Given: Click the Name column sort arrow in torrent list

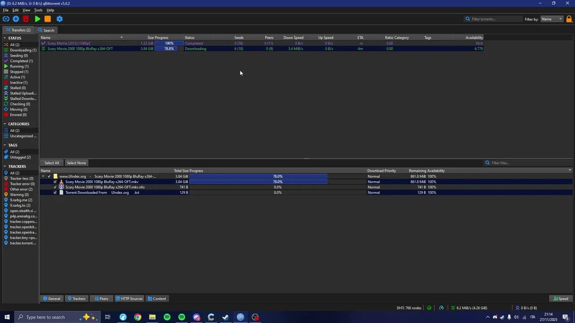Looking at the screenshot, I should coord(121,37).
